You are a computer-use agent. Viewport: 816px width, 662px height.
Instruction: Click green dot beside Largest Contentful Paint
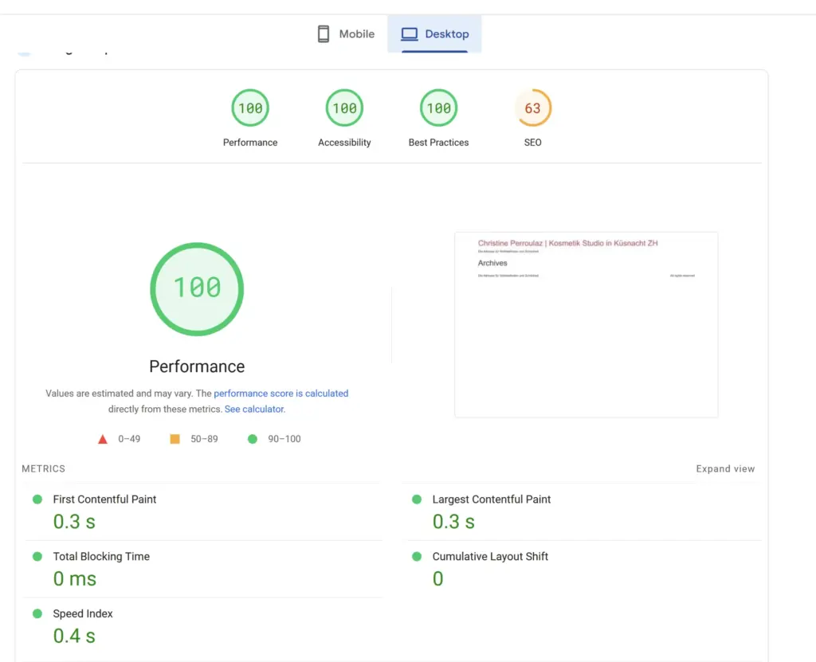[x=417, y=499]
